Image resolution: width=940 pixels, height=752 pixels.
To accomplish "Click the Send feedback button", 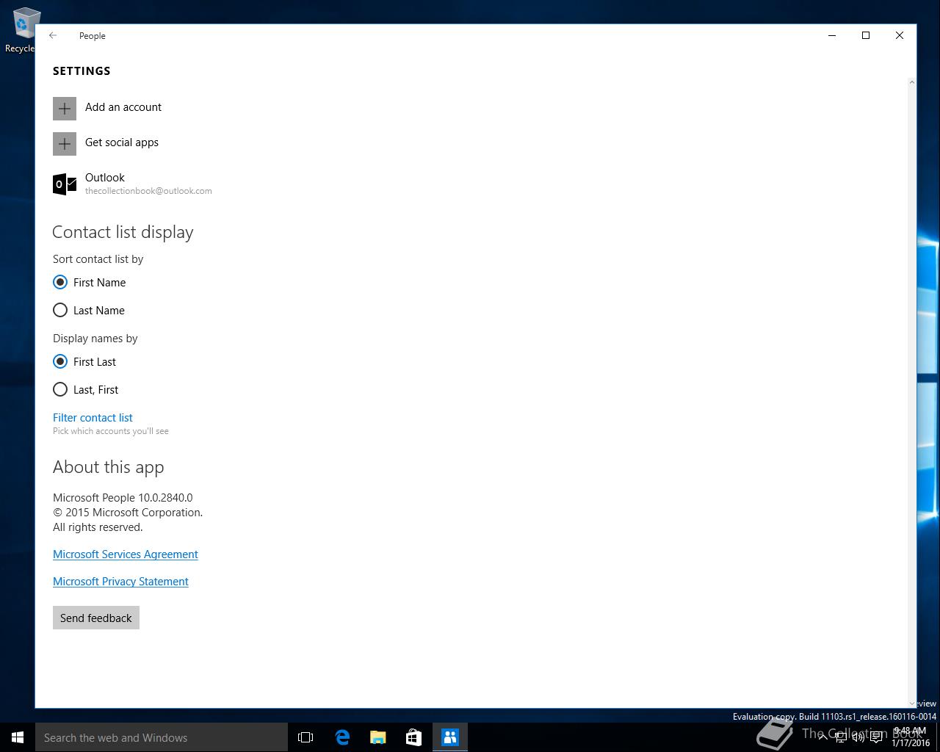I will [96, 618].
